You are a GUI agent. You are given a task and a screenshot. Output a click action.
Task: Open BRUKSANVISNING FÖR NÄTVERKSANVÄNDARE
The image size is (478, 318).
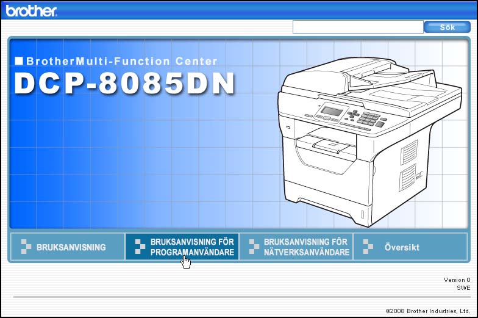tap(296, 247)
